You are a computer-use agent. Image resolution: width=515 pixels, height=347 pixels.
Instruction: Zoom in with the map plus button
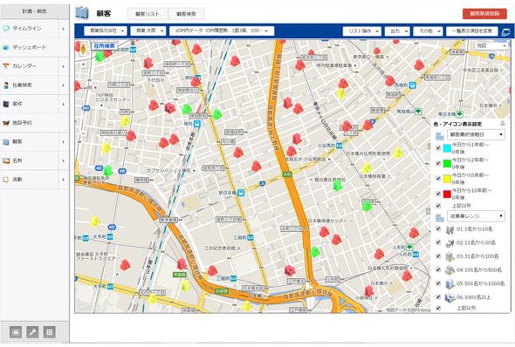(x=84, y=65)
